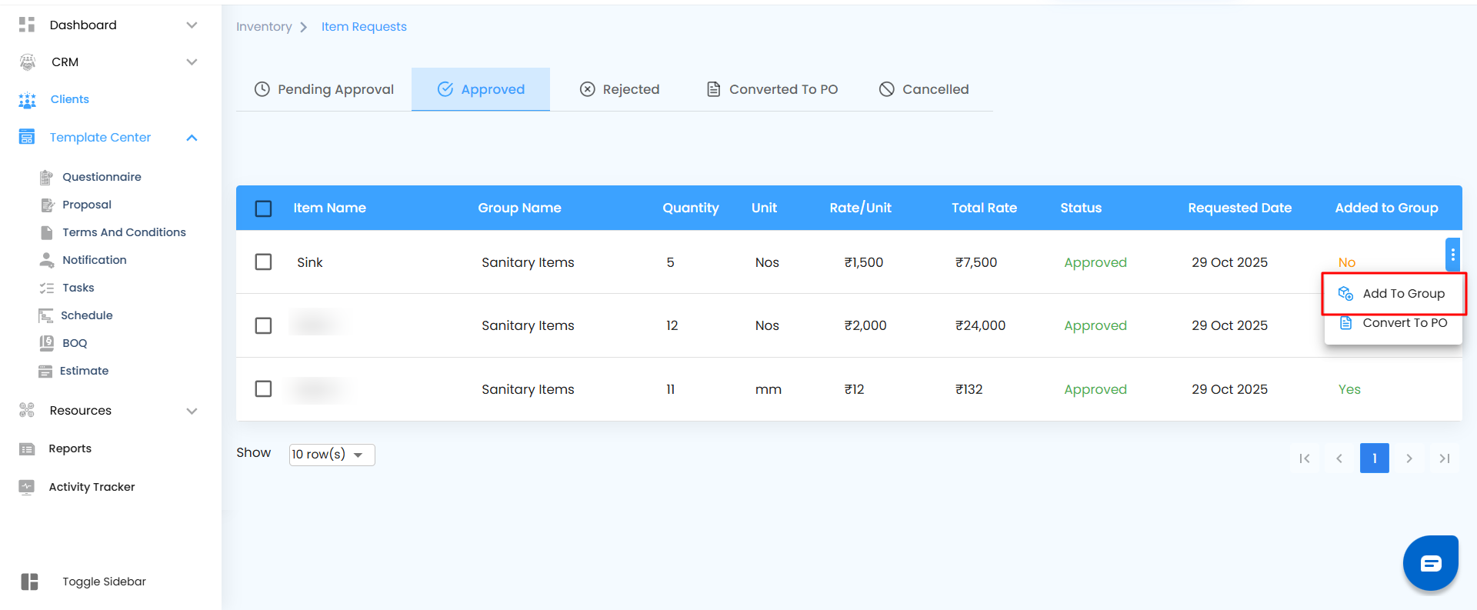Click the Quantity column header
Image resolution: width=1477 pixels, height=610 pixels.
[x=691, y=208]
